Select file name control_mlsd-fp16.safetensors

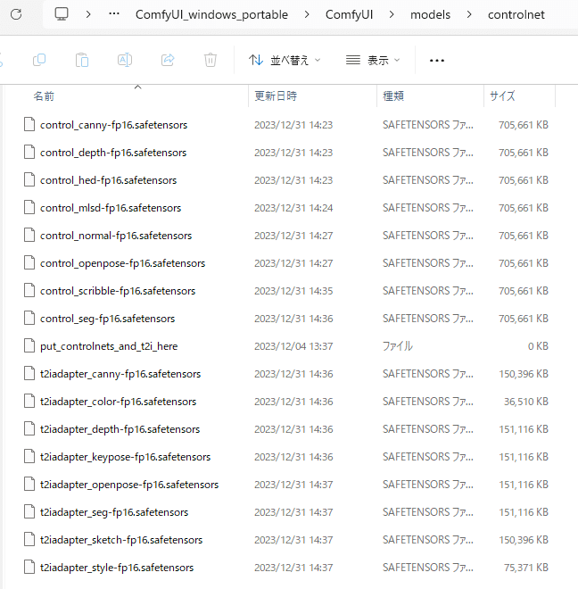point(111,208)
